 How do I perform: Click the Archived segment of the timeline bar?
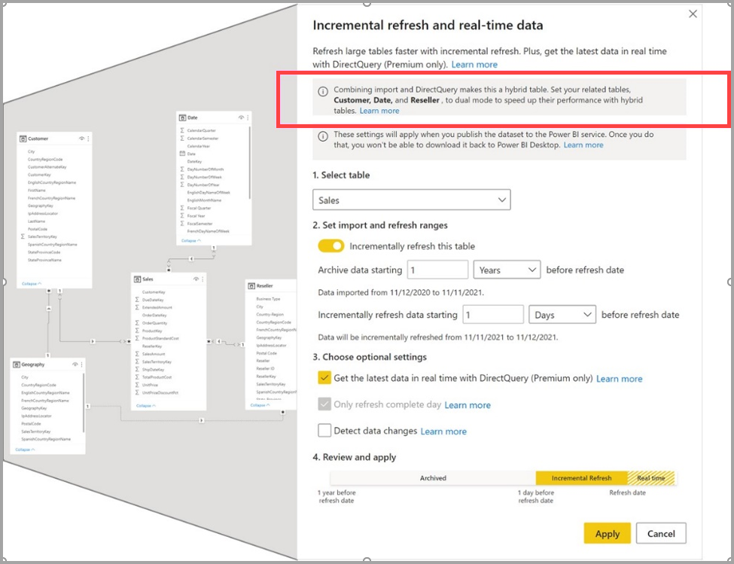pos(433,478)
